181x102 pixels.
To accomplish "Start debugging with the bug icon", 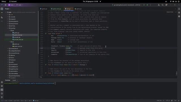I will [147, 5].
